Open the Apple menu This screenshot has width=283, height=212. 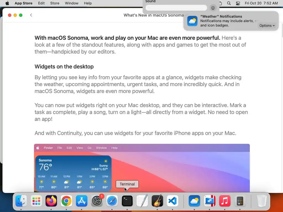point(7,3)
